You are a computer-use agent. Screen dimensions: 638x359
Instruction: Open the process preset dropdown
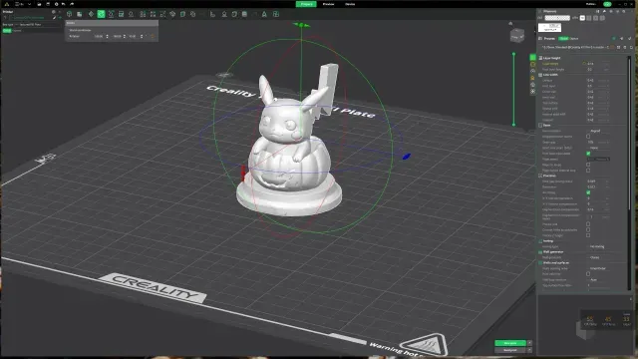tap(575, 47)
